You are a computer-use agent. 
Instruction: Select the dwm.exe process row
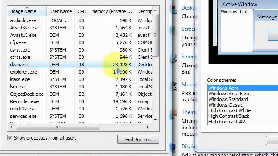tap(80, 65)
